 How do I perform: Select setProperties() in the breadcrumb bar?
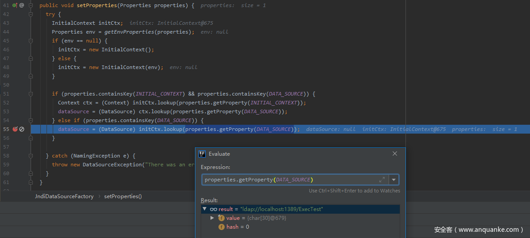coord(123,196)
